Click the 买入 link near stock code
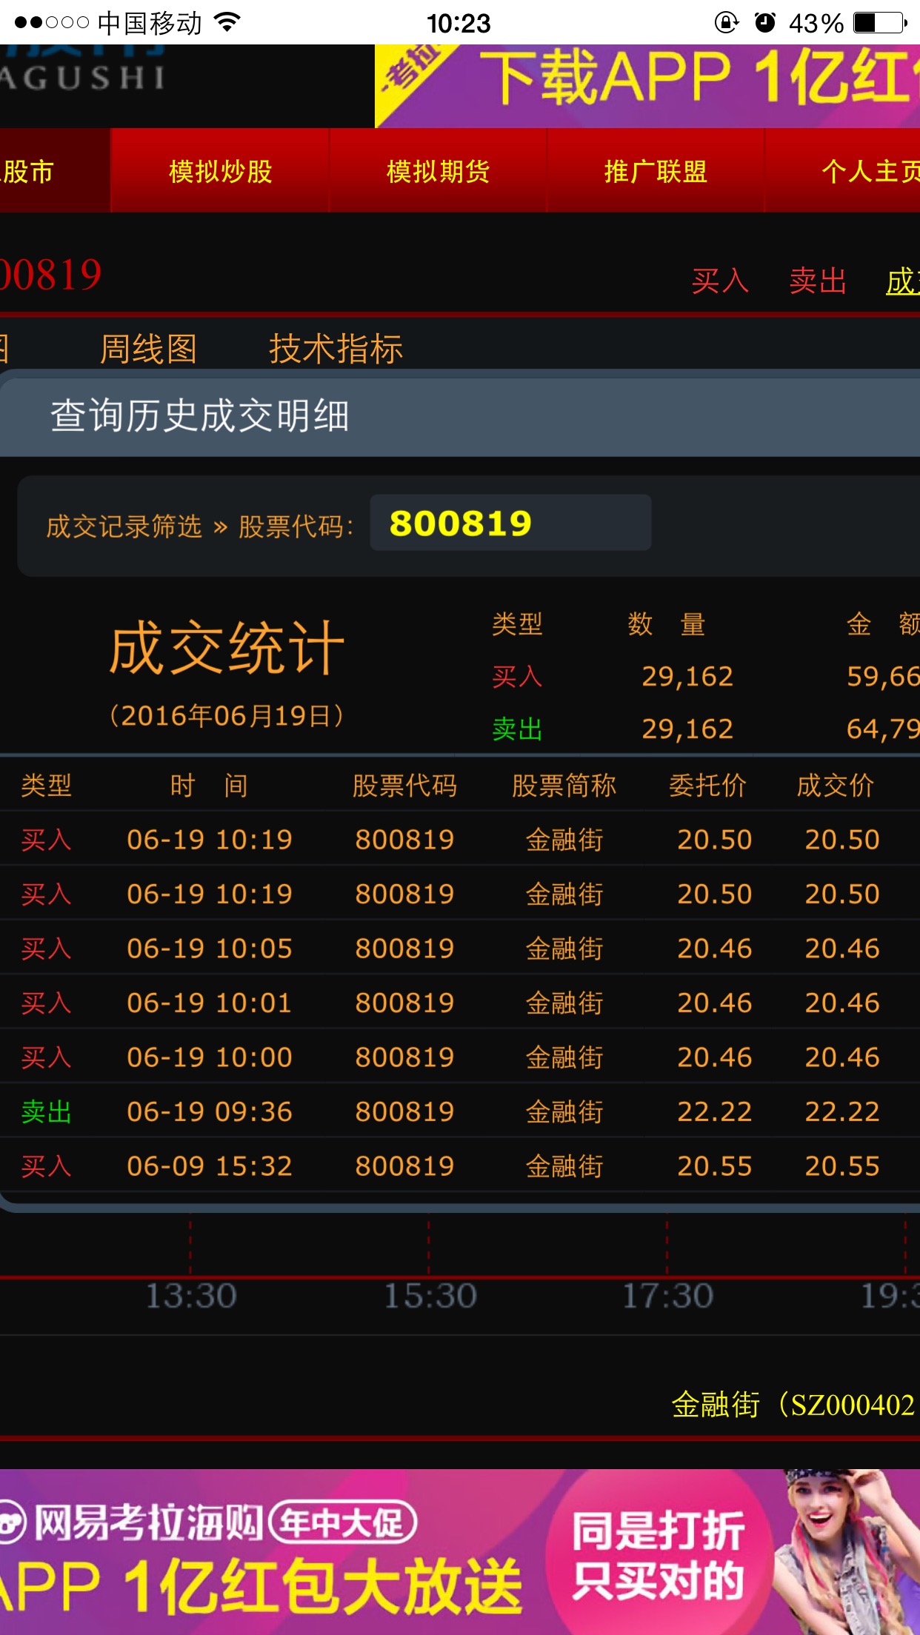 click(x=720, y=281)
